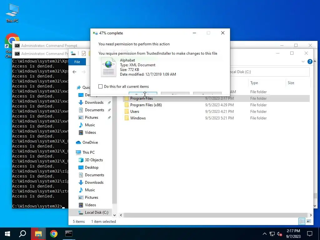Open 3D Objects under This PC
The height and width of the screenshot is (240, 320).
point(94,160)
